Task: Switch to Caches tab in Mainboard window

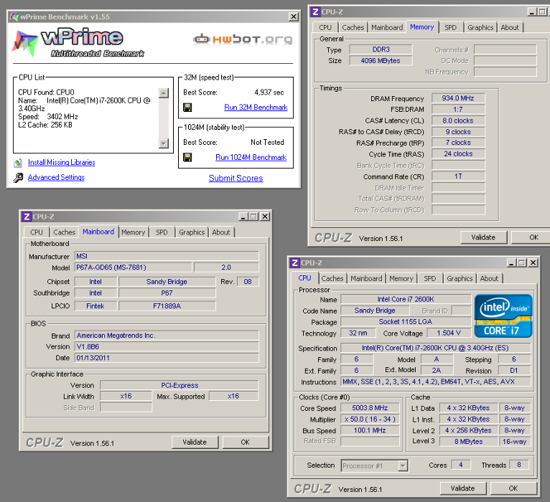Action: coord(64,232)
